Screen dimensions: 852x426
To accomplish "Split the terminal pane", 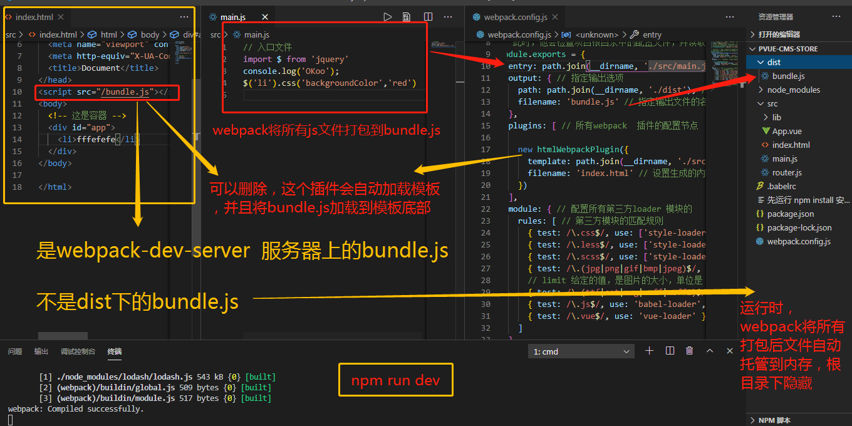I will pos(670,351).
